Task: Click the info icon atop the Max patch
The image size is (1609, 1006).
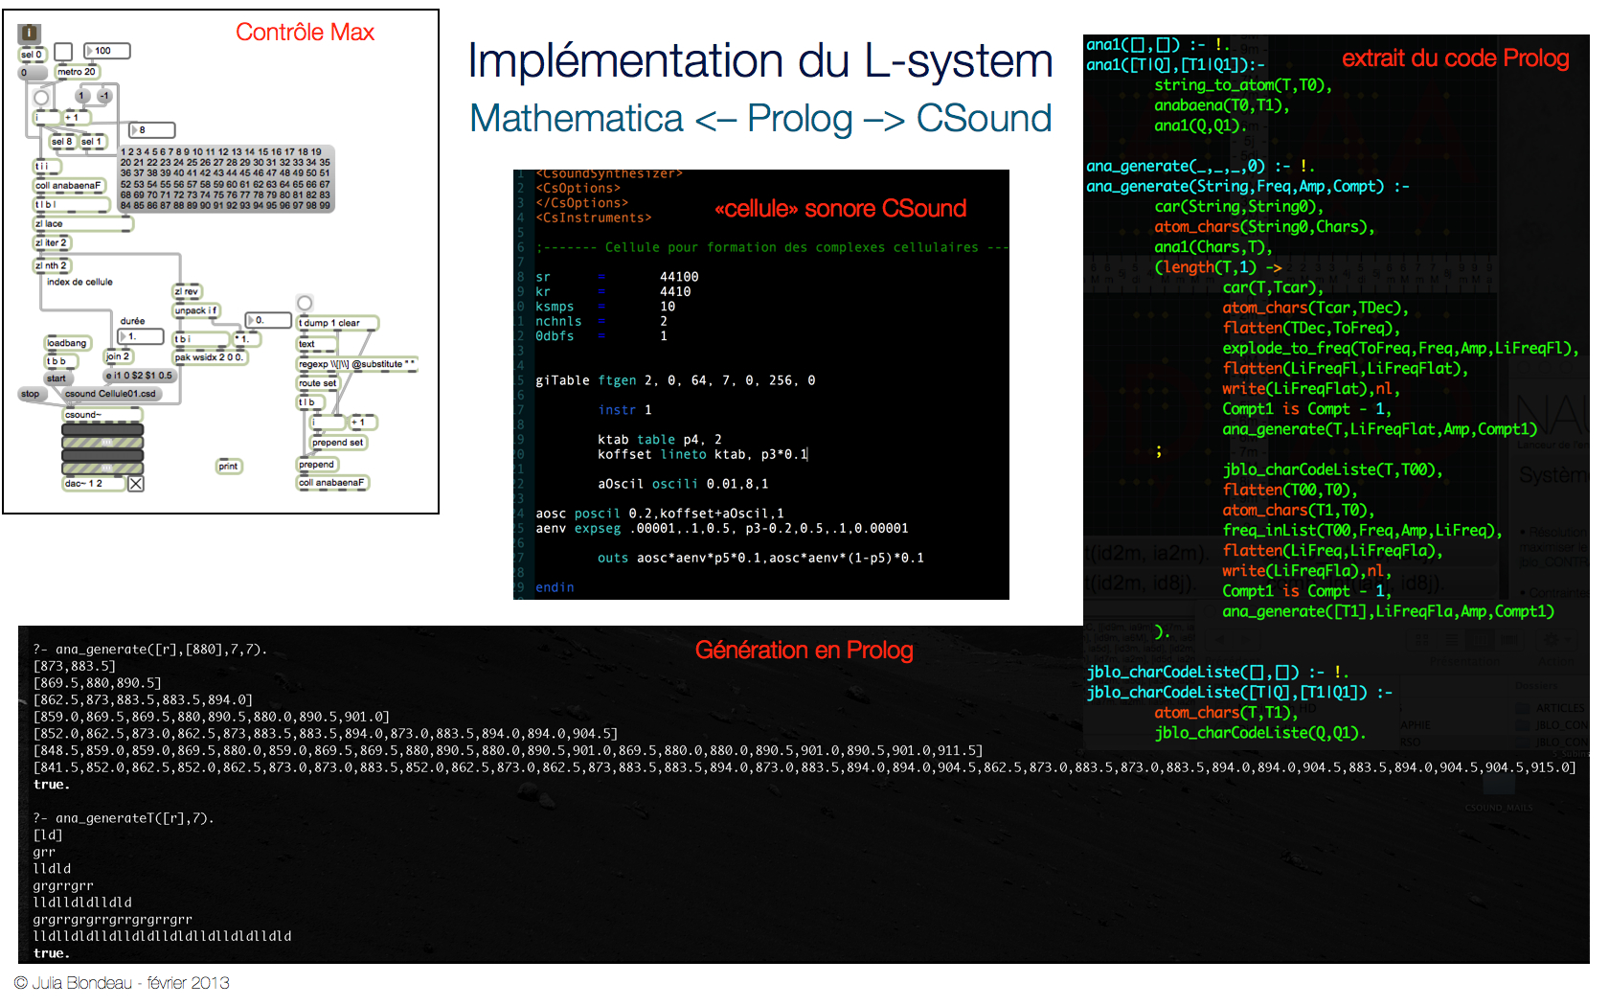Action: 29,33
